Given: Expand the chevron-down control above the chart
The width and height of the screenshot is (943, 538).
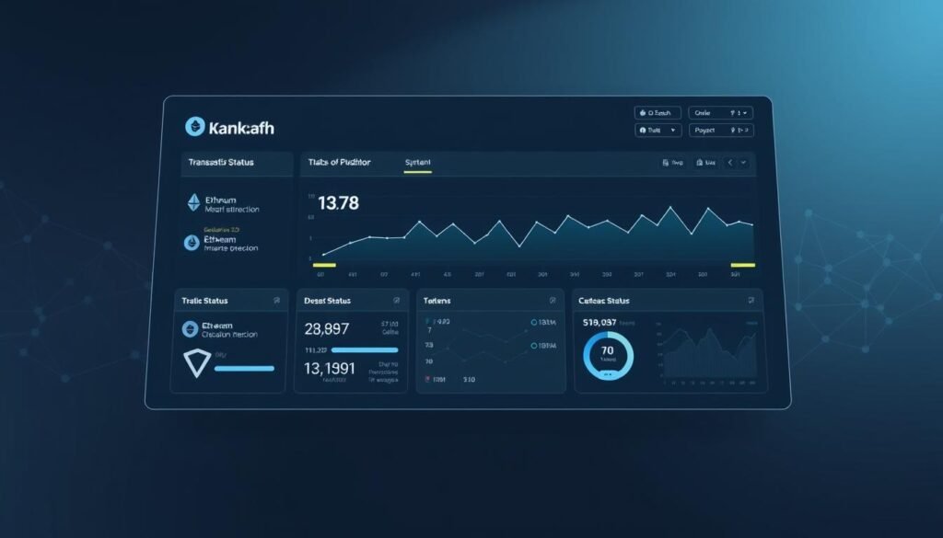Looking at the screenshot, I should click(x=743, y=163).
